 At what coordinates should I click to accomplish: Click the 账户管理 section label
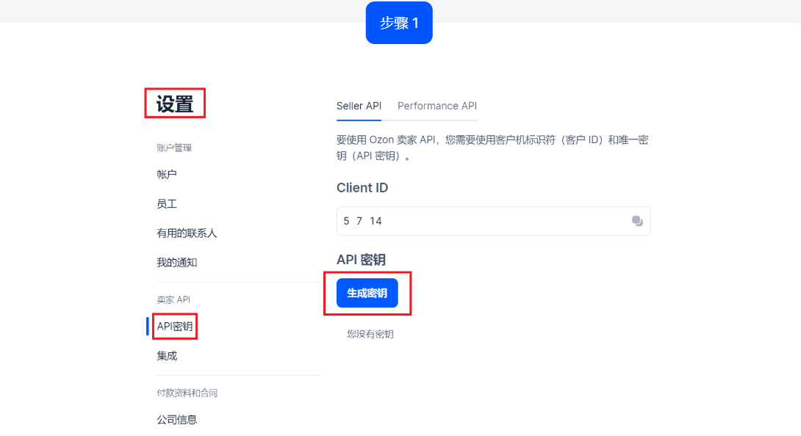click(176, 147)
